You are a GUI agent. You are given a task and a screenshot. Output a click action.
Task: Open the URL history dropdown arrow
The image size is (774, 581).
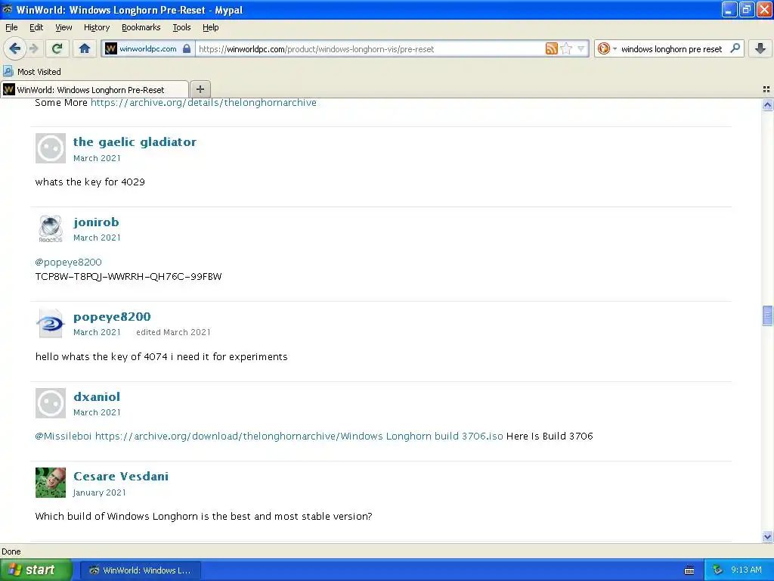pyautogui.click(x=581, y=48)
